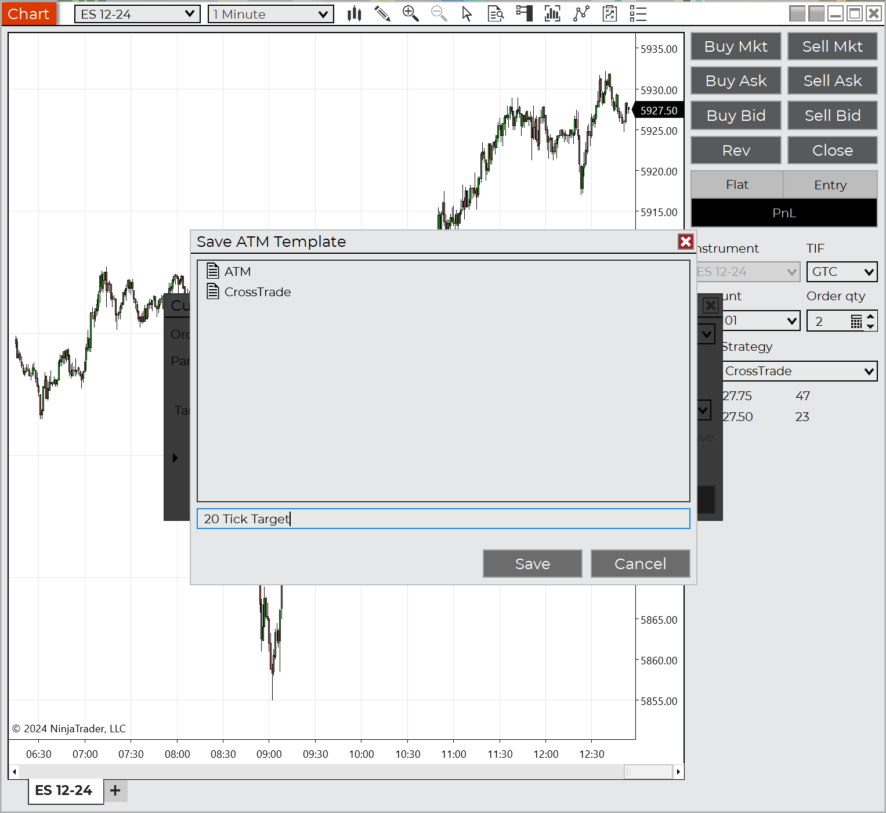
Task: Open the 1 Minute interval dropdown
Action: click(270, 14)
